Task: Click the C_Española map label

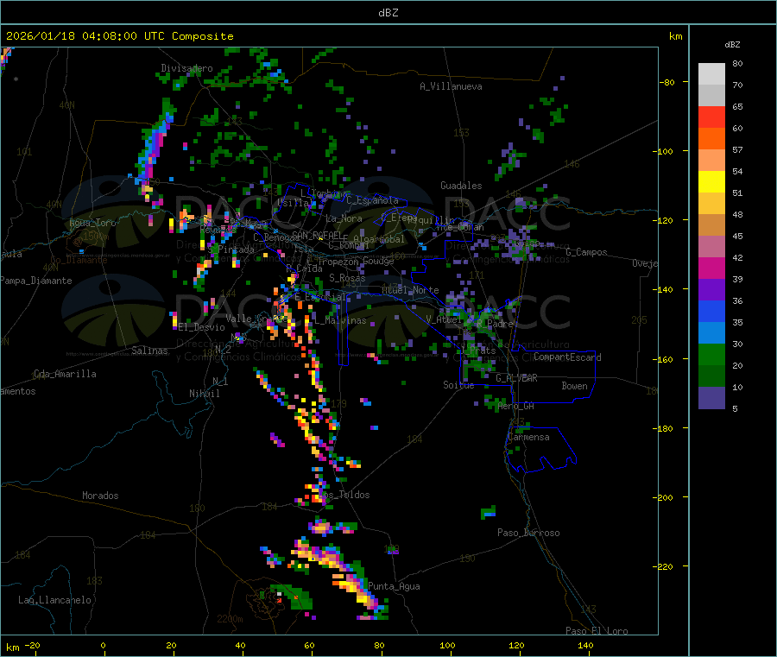Action: click(x=372, y=200)
